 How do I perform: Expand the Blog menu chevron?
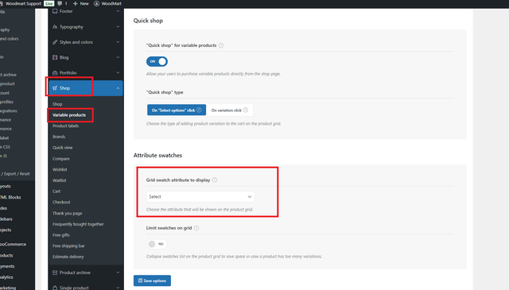(118, 57)
